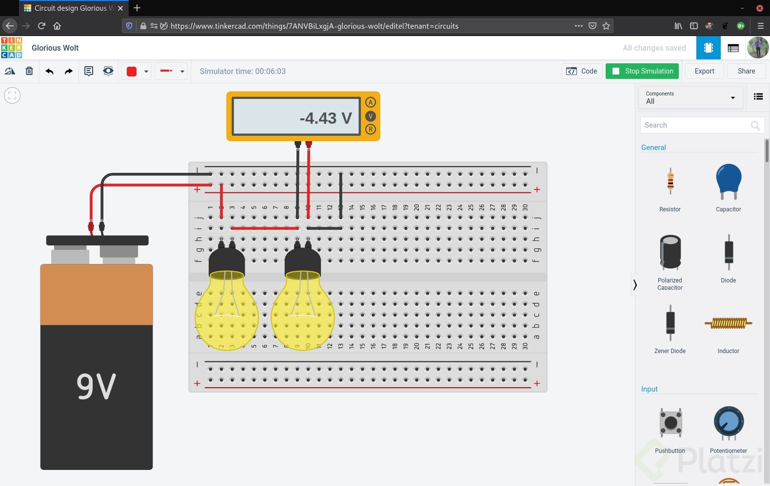
Task: Open a new browser tab
Action: pyautogui.click(x=137, y=8)
